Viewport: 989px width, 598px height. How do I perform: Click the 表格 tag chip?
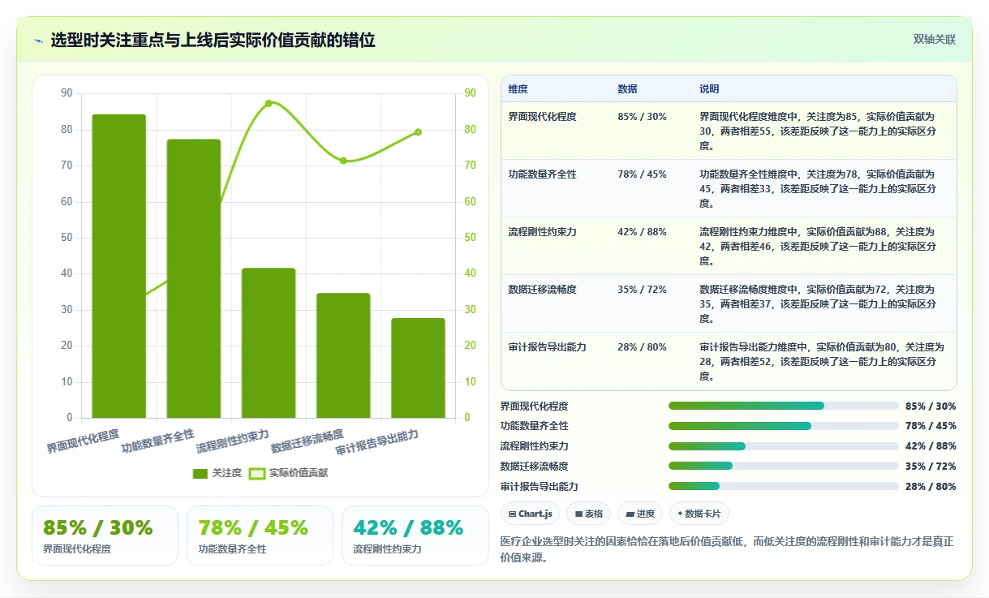click(588, 514)
